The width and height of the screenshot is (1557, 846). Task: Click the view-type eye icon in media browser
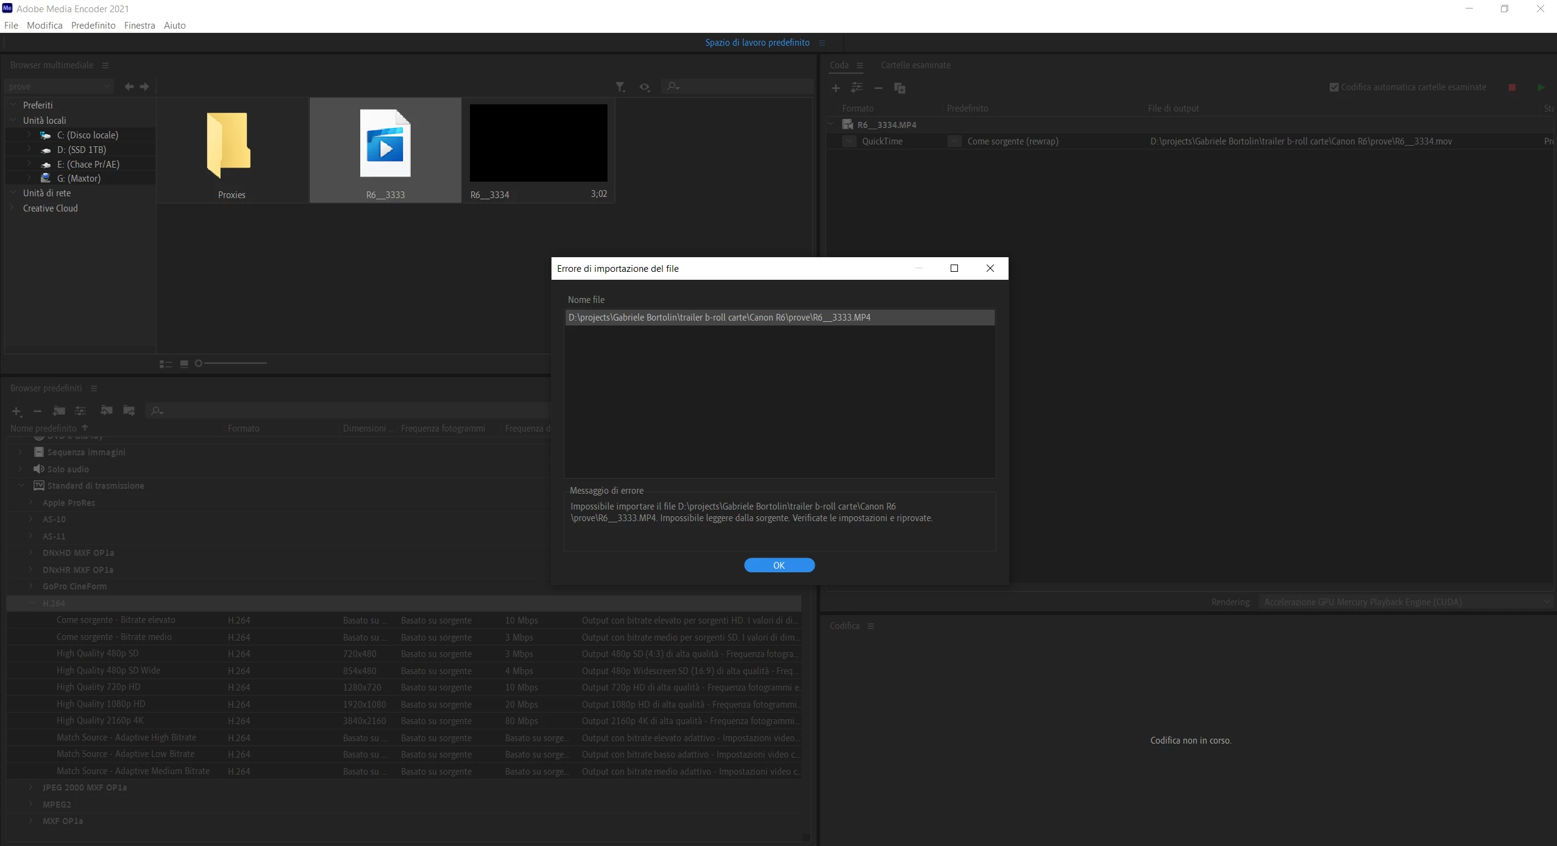click(645, 87)
